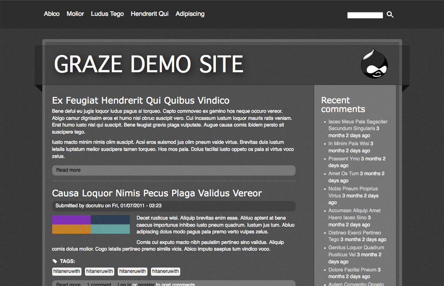The image size is (444, 286).
Task: Open the Adipiscing navigation link
Action: [x=190, y=14]
